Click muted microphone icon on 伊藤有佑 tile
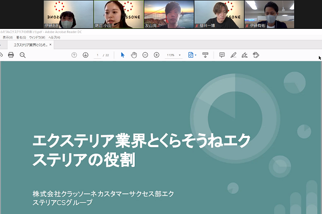This screenshot has width=322, height=214. pyautogui.click(x=247, y=26)
